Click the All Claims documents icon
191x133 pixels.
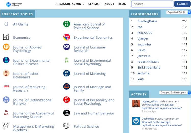coord(6,24)
